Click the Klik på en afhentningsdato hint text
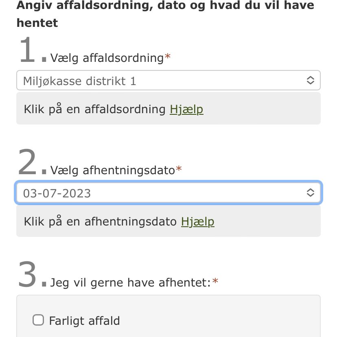337x337 pixels. coord(101,221)
